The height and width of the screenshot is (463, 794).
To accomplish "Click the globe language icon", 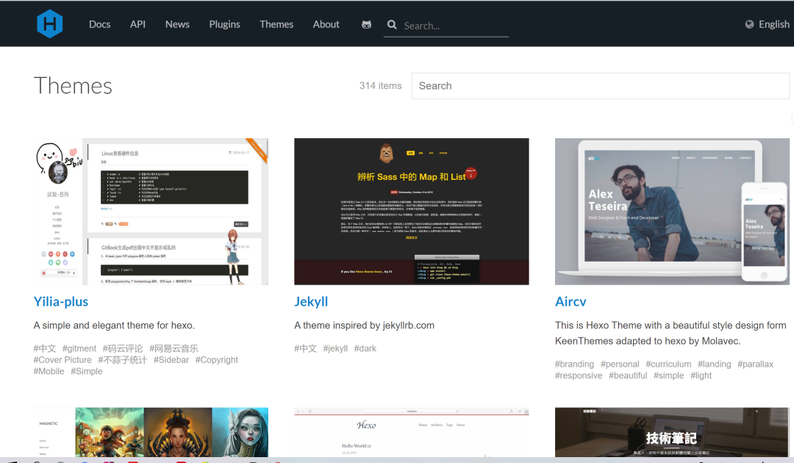I will pos(749,24).
